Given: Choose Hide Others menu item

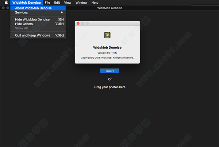Looking at the screenshot, I should [x=38, y=24].
